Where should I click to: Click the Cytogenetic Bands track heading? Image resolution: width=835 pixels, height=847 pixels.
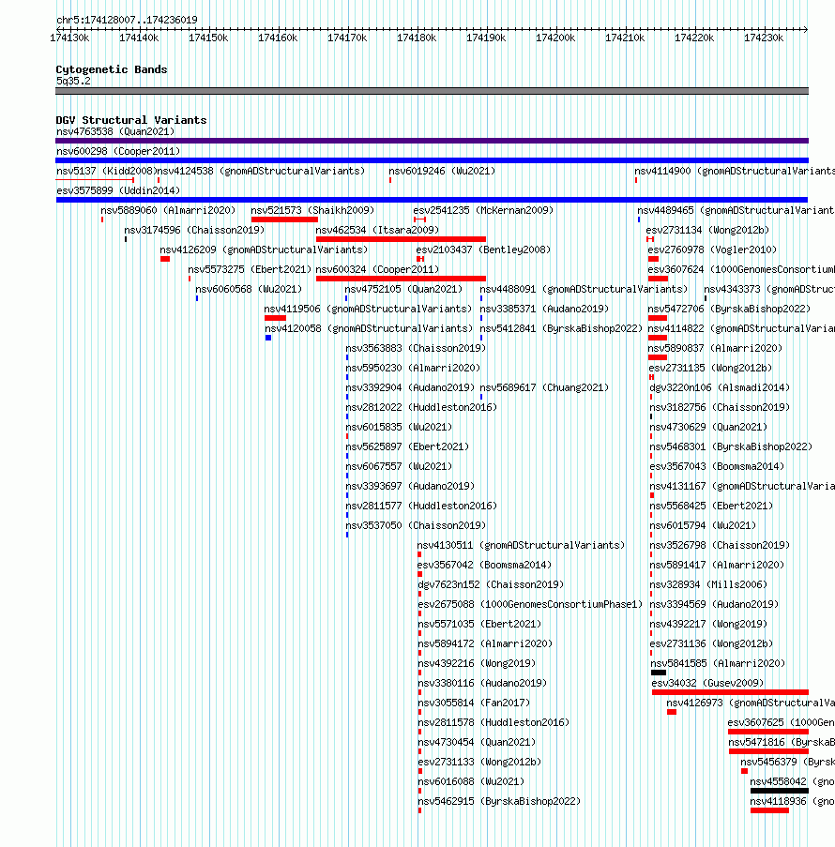click(x=112, y=69)
